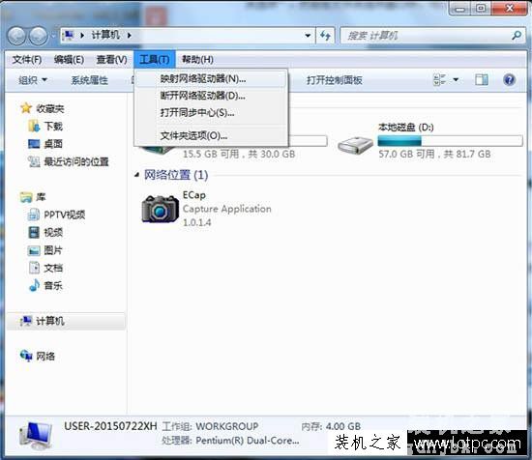The height and width of the screenshot is (460, 532).
Task: Click the 网络 icon in navigation pane
Action: pos(26,356)
